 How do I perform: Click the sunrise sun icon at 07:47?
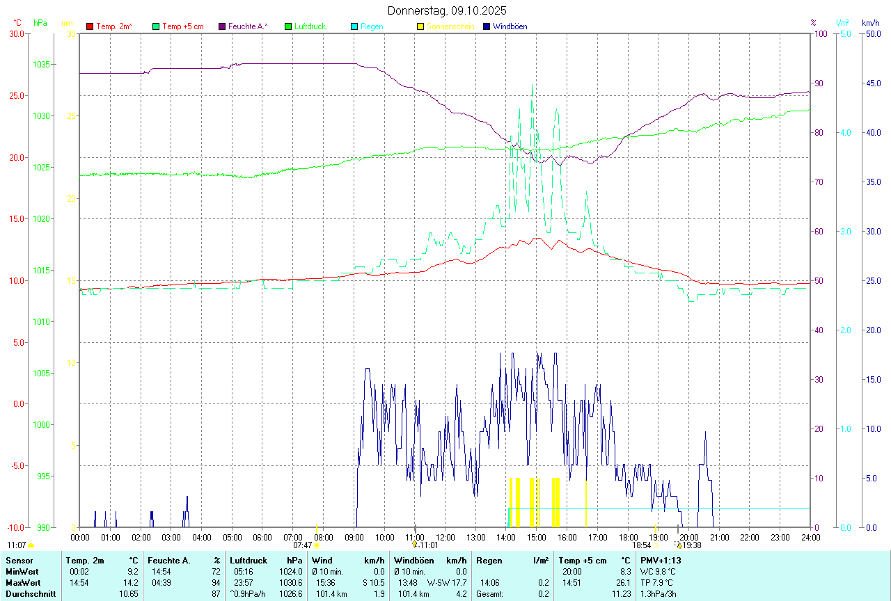(x=317, y=546)
